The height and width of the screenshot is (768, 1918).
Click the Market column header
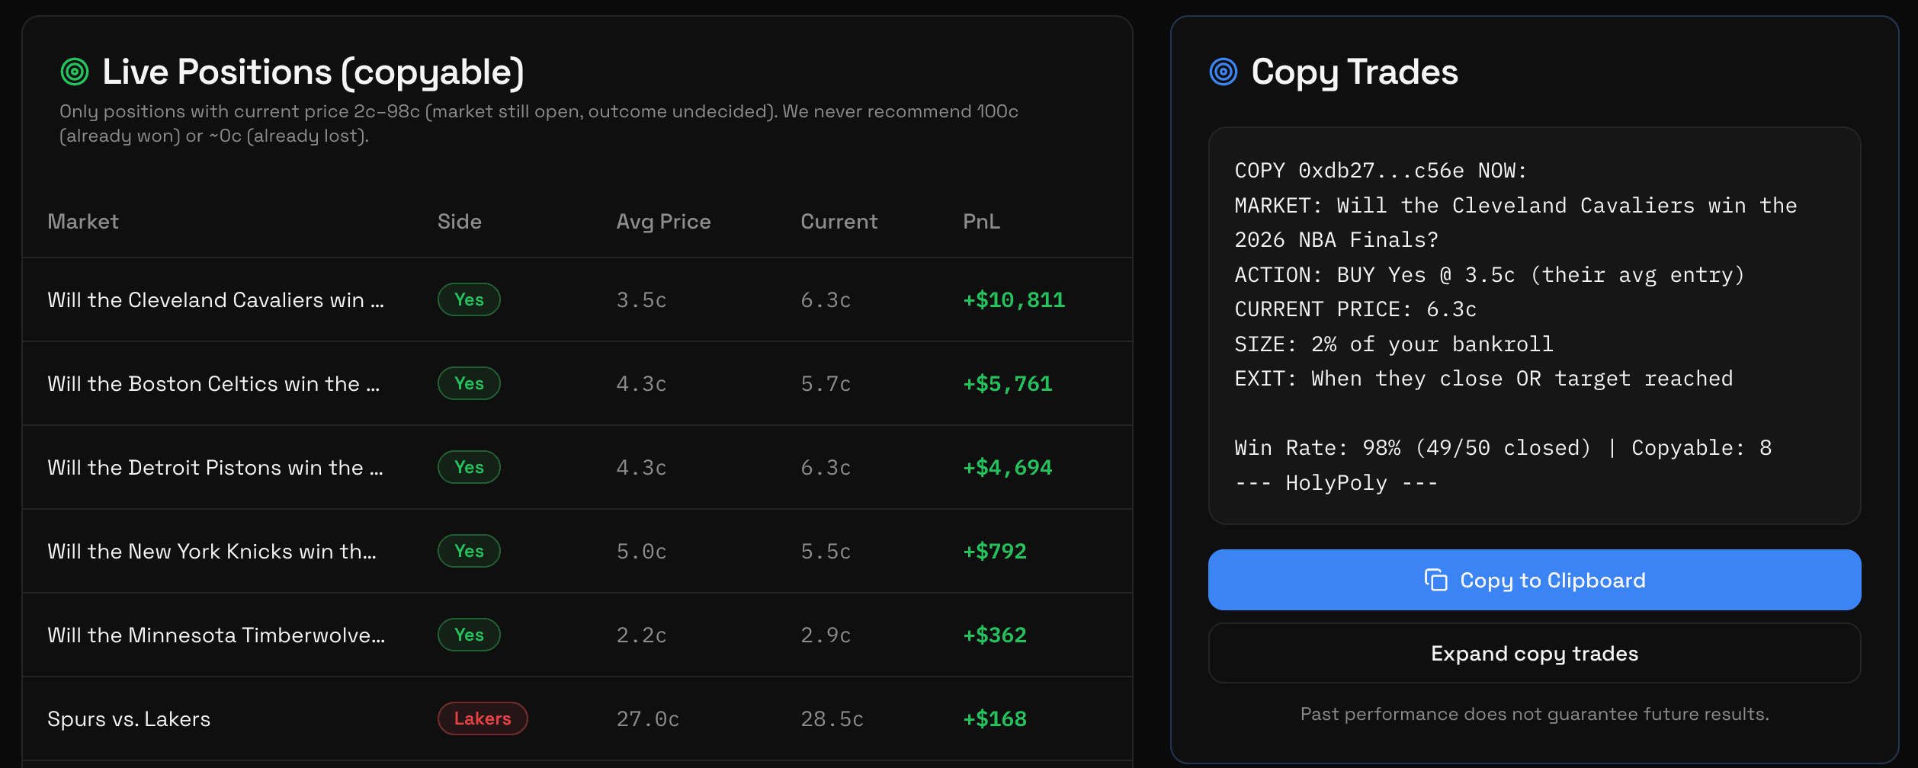pyautogui.click(x=83, y=222)
